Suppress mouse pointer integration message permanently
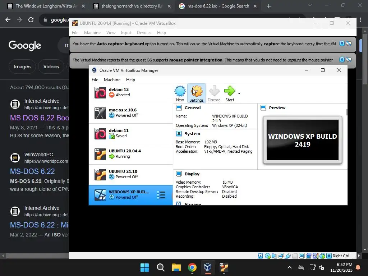 (x=349, y=60)
